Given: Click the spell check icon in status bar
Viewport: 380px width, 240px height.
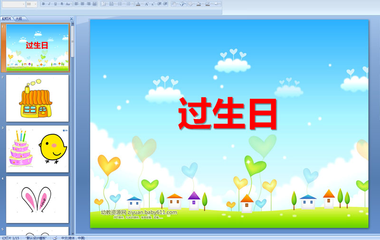Looking at the screenshot, I should (x=55, y=238).
